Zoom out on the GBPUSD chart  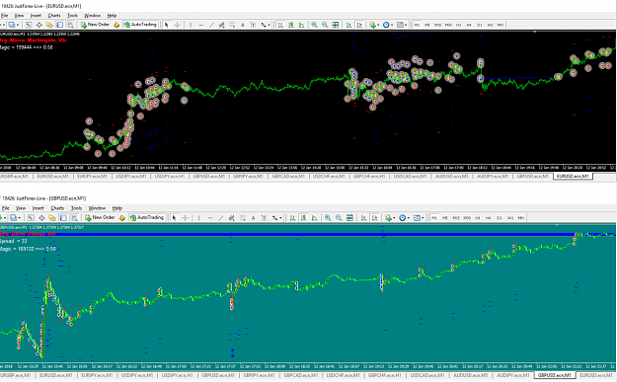click(339, 217)
